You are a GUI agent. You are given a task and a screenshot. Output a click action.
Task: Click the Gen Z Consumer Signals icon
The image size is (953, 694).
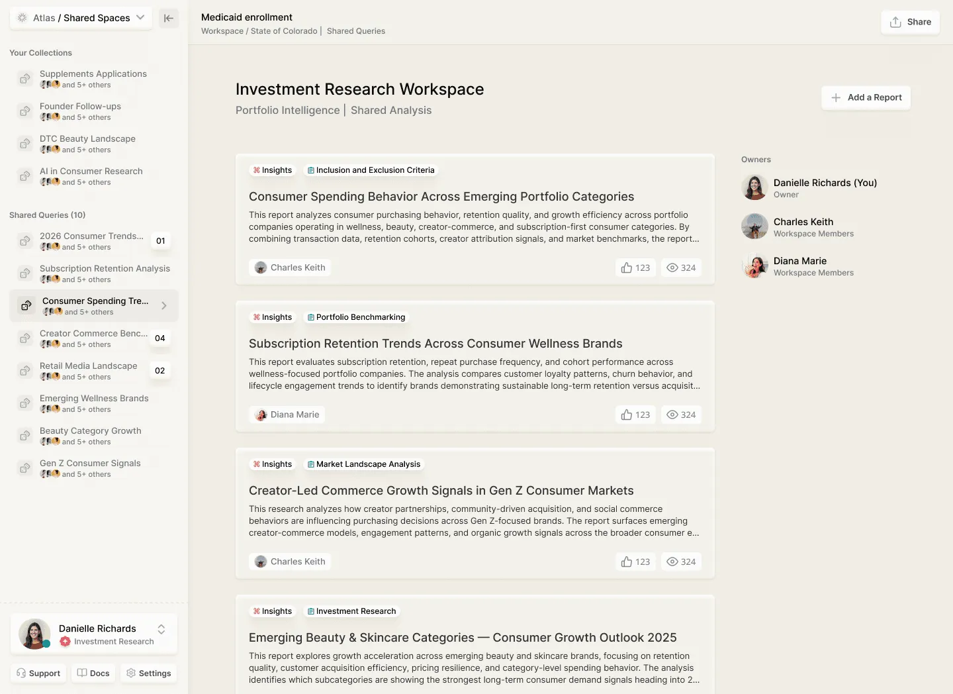pyautogui.click(x=25, y=468)
